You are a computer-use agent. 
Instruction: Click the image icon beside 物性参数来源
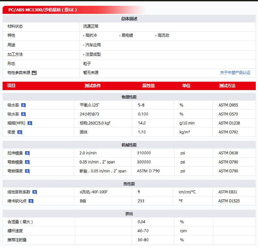[34, 73]
